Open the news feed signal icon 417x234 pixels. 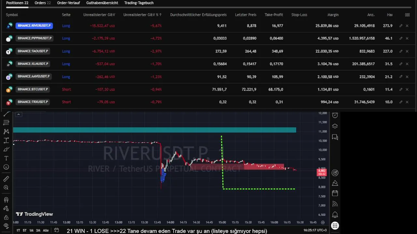coord(335,204)
